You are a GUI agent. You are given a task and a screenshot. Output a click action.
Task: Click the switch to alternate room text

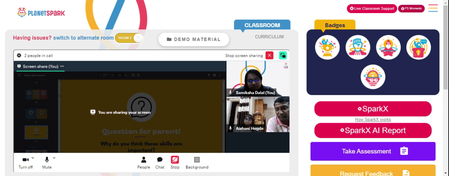point(84,38)
